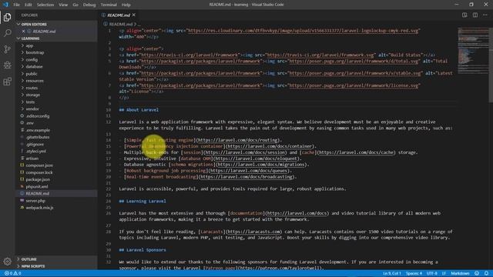Open the Terminal menu

(109, 5)
